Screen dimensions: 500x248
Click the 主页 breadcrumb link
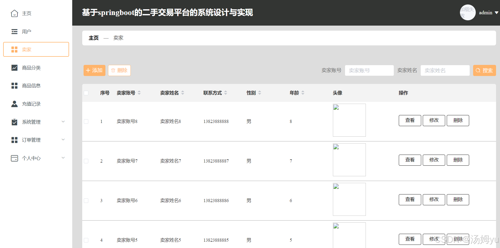[x=94, y=38]
